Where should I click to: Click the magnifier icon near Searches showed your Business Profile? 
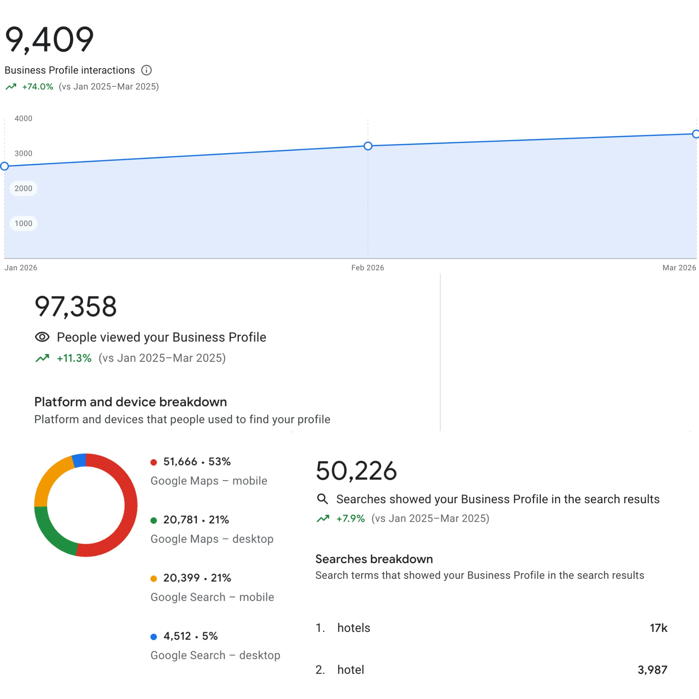[322, 499]
